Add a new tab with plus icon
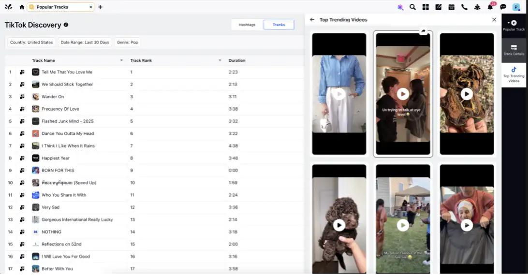 [101, 7]
